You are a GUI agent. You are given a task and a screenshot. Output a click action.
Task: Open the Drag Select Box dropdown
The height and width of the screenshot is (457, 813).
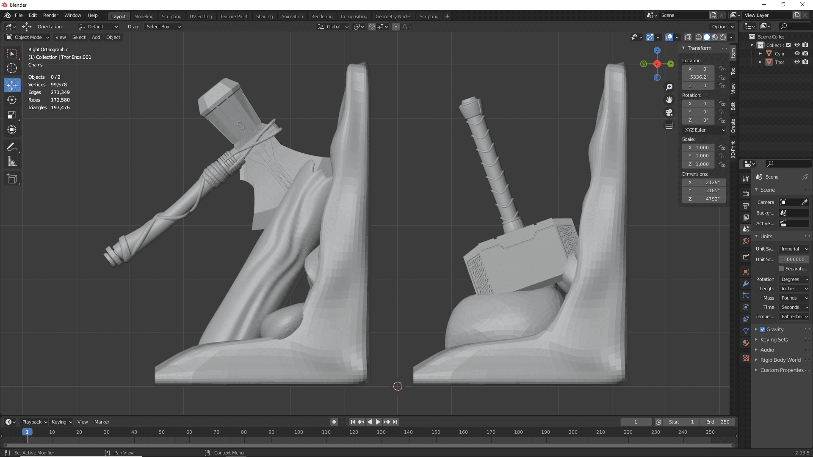[163, 27]
